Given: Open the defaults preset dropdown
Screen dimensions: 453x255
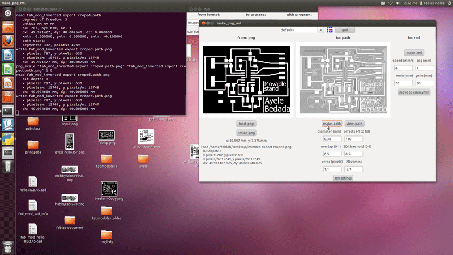Looking at the screenshot, I should point(301,30).
